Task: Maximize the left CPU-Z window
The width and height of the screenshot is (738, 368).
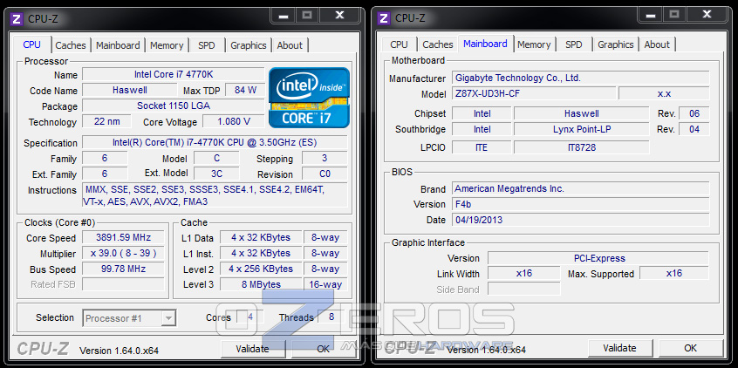Action: [x=307, y=16]
